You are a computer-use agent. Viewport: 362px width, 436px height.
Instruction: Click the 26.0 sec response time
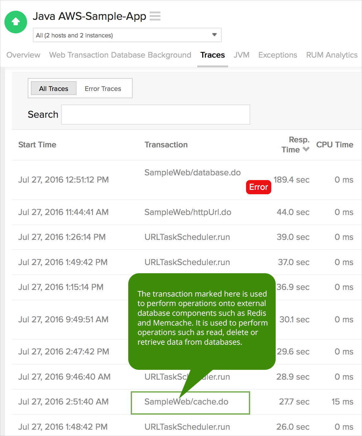pos(293,427)
